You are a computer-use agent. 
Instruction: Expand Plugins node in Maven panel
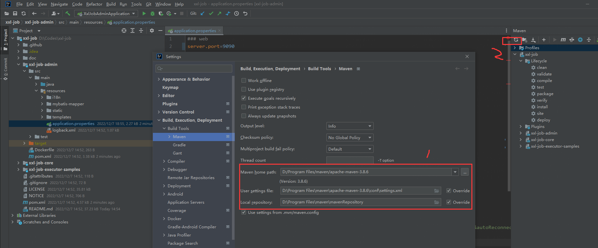521,126
